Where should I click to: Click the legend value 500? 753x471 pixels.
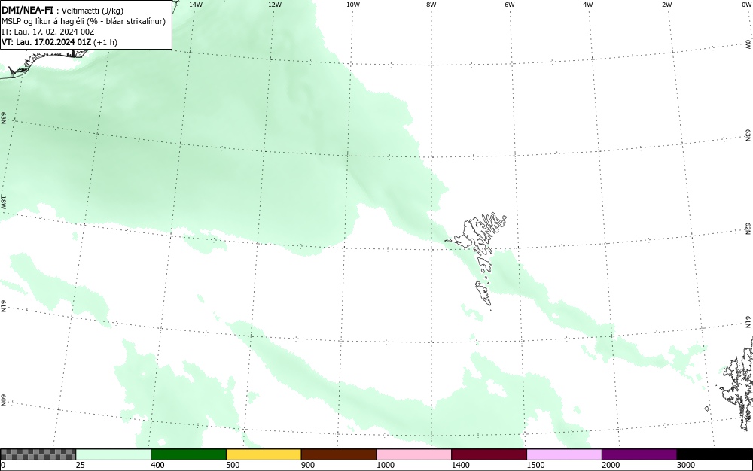(x=233, y=465)
